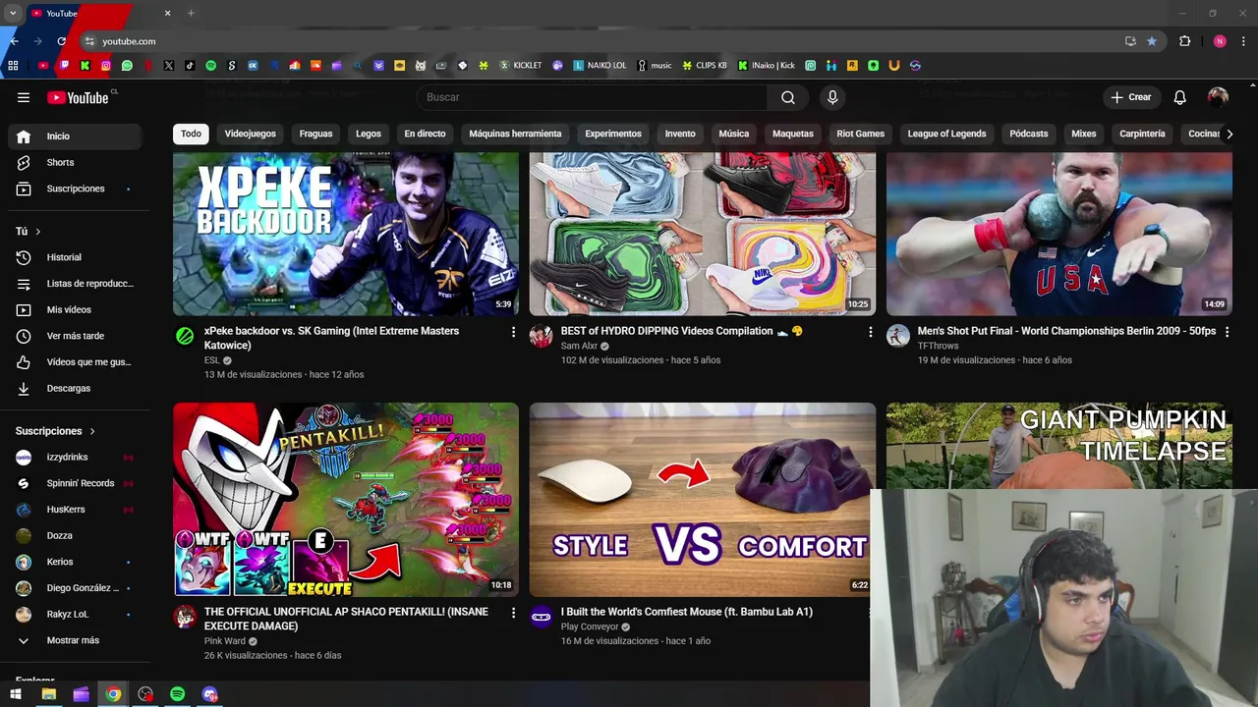Click the Pink Ward channel avatar

pos(185,617)
